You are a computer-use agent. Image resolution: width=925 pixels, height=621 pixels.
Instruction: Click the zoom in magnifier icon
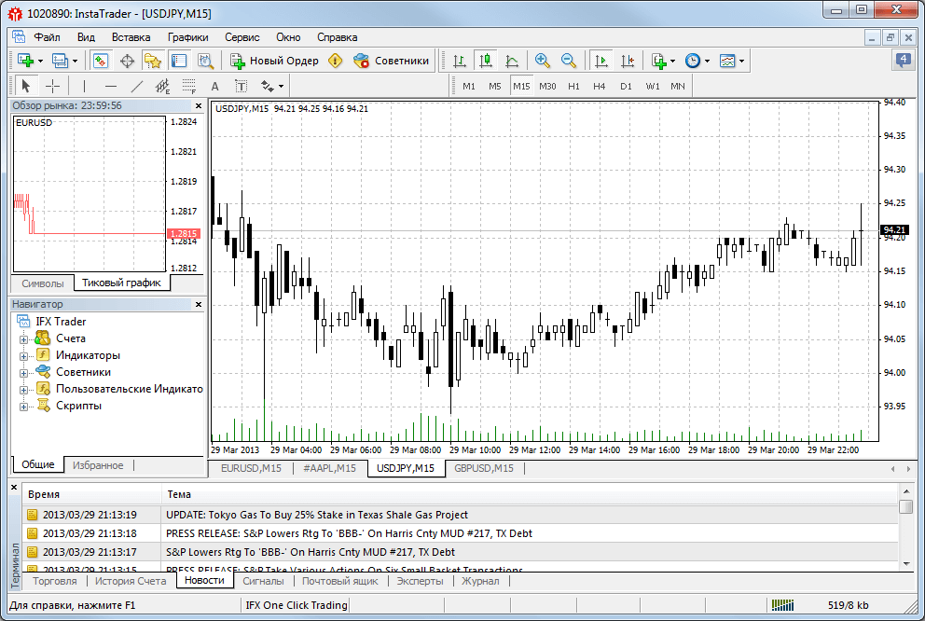[x=542, y=61]
